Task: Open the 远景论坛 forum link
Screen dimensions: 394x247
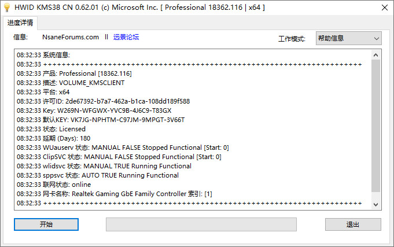Action: [126, 37]
